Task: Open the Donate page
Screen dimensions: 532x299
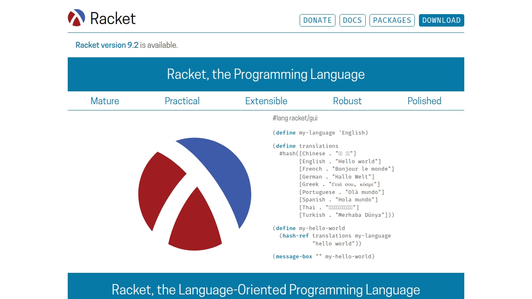Action: pyautogui.click(x=318, y=20)
